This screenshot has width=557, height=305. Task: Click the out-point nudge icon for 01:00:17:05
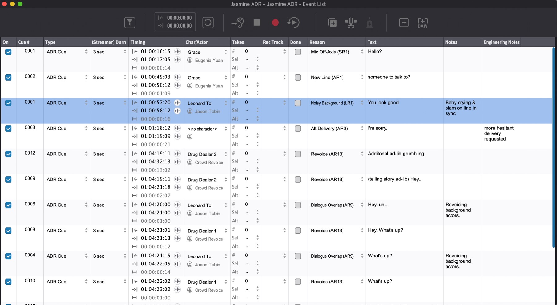pyautogui.click(x=177, y=59)
